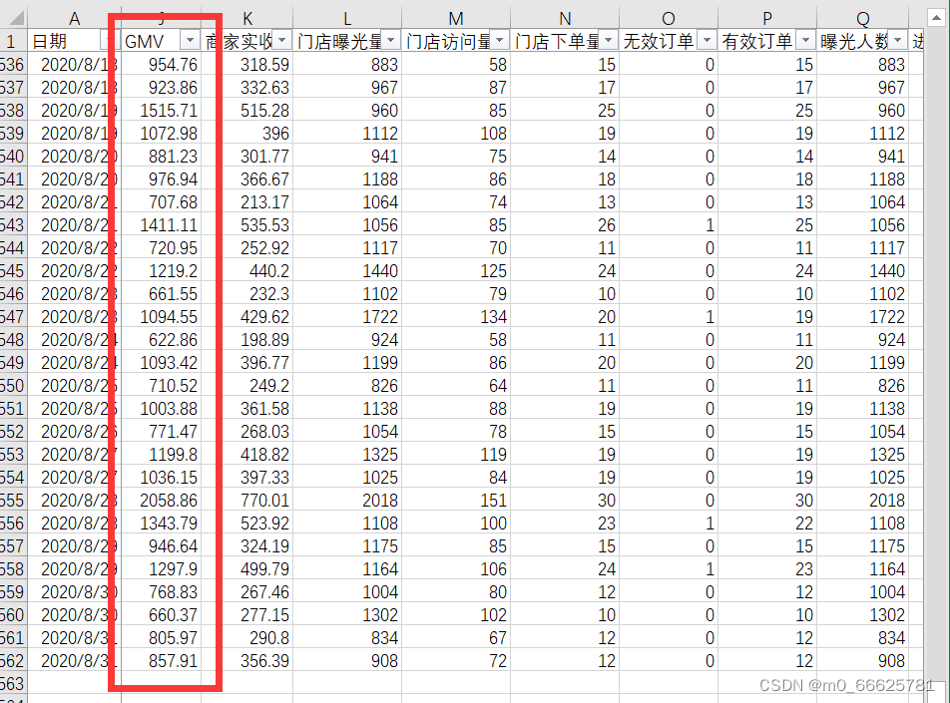Open the GMV column filter dropdown
This screenshot has height=703, width=950.
pyautogui.click(x=191, y=41)
